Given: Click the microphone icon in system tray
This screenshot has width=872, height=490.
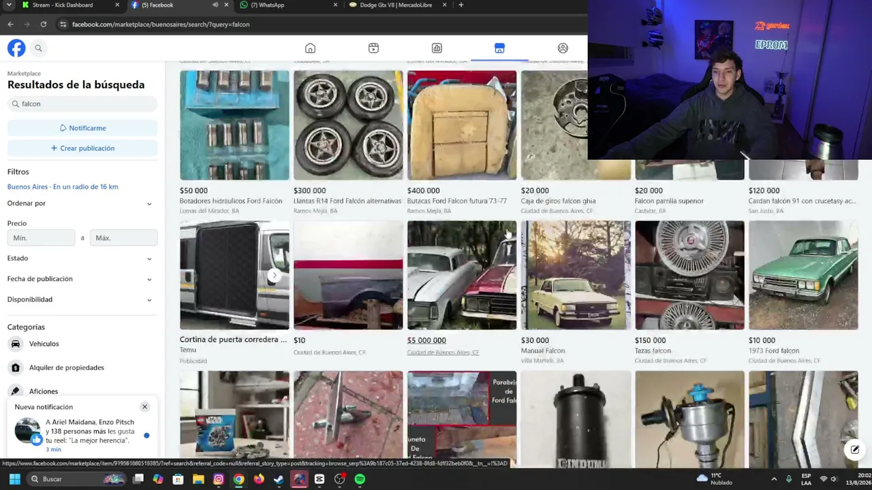Looking at the screenshot, I should tap(789, 479).
